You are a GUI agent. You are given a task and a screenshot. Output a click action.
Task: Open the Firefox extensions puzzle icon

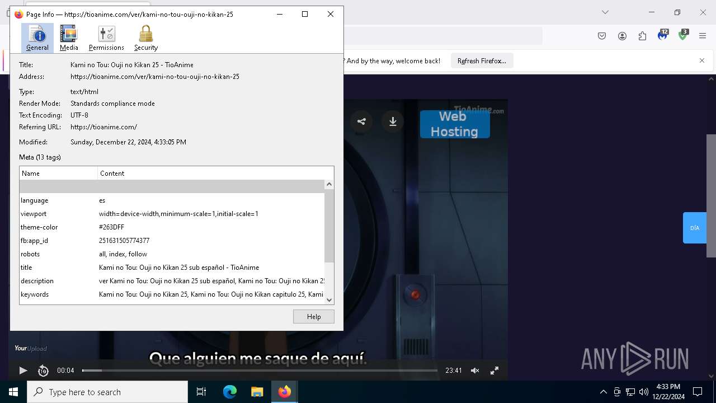point(642,36)
